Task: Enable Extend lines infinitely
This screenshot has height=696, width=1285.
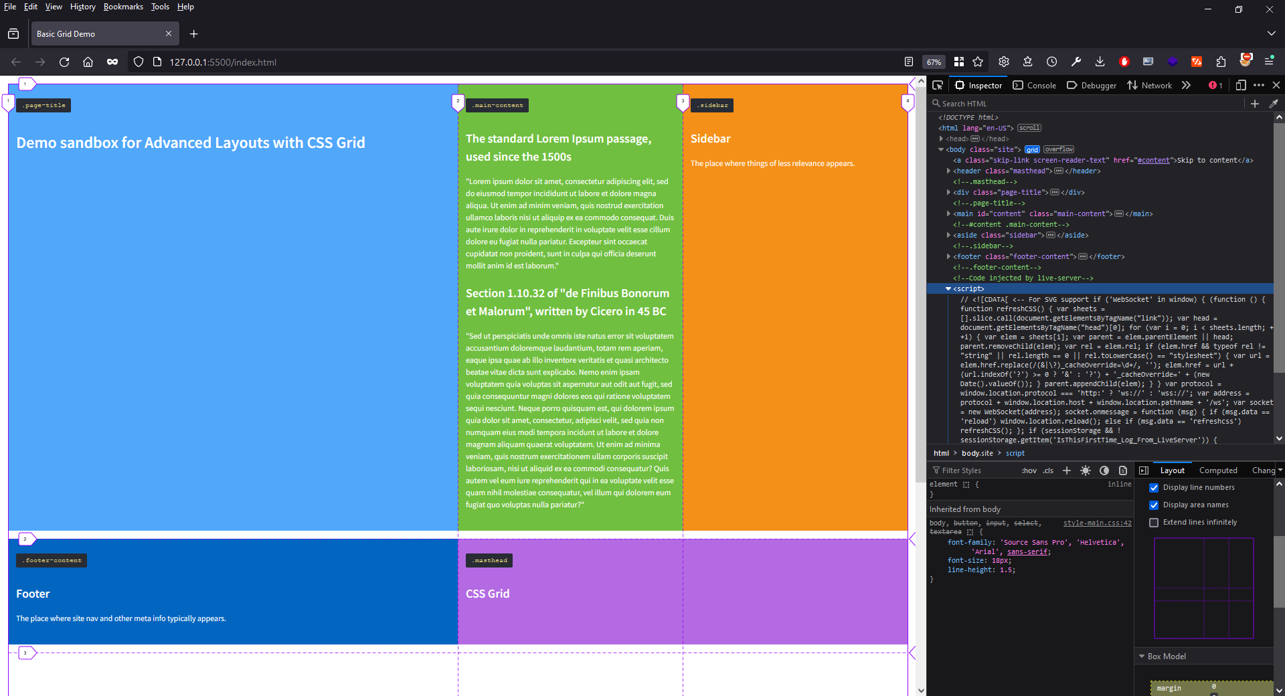Action: click(1154, 522)
